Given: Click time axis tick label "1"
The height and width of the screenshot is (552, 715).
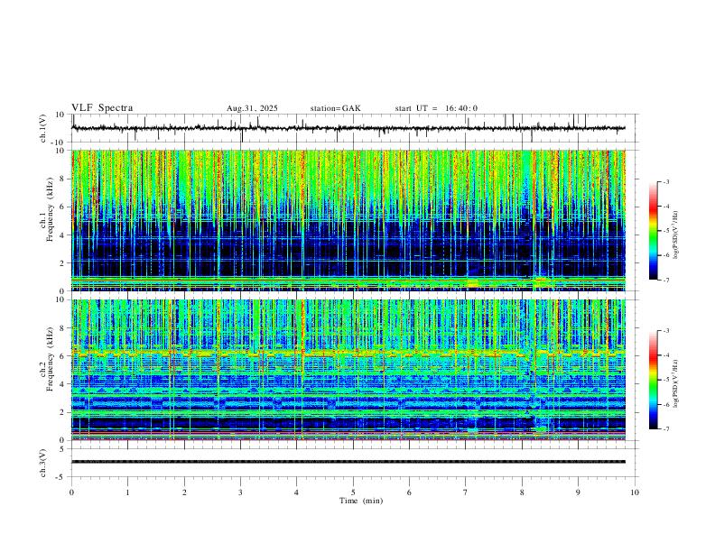Looking at the screenshot, I should tap(127, 492).
